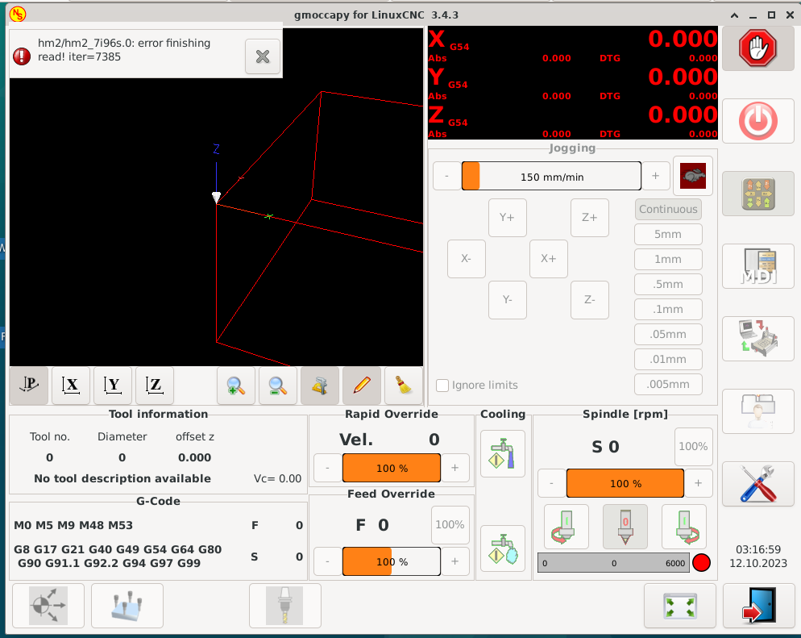
Task: Open homing options crosshair icon
Action: pos(48,606)
